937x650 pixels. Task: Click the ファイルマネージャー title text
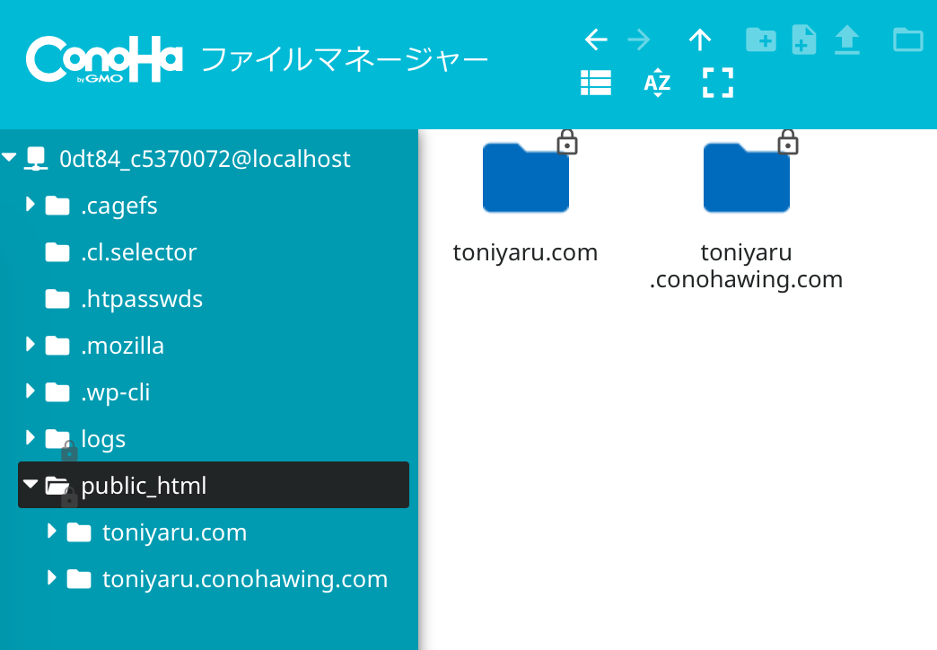(345, 60)
